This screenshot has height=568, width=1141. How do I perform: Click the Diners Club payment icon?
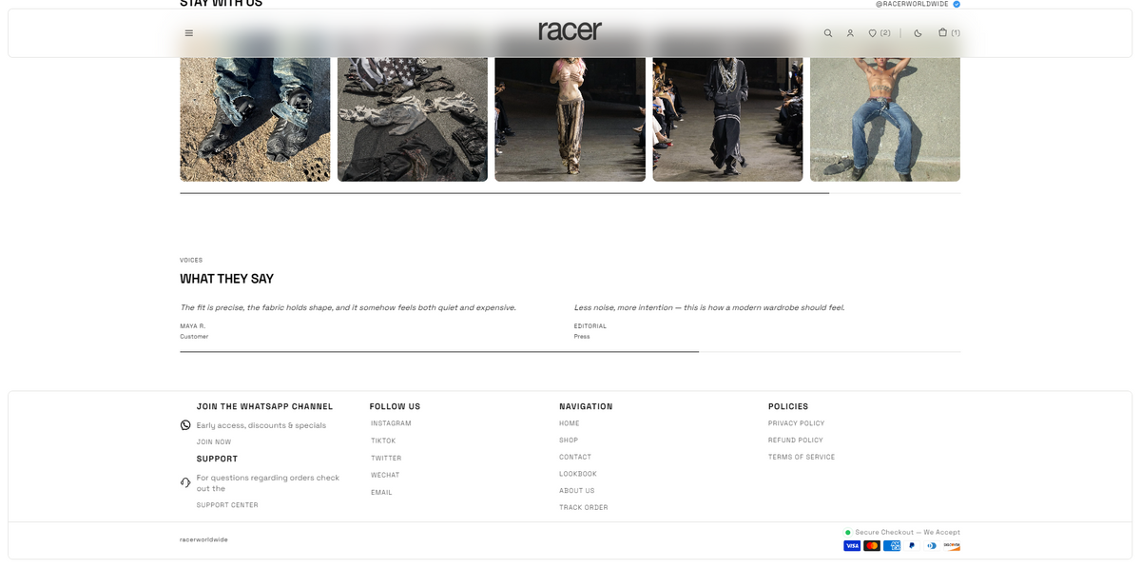(932, 546)
